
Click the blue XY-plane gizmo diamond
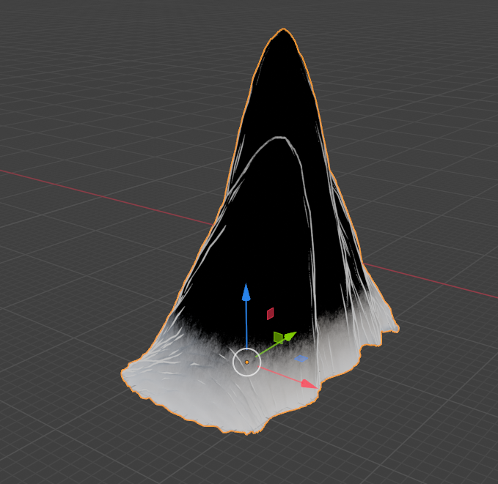click(301, 359)
